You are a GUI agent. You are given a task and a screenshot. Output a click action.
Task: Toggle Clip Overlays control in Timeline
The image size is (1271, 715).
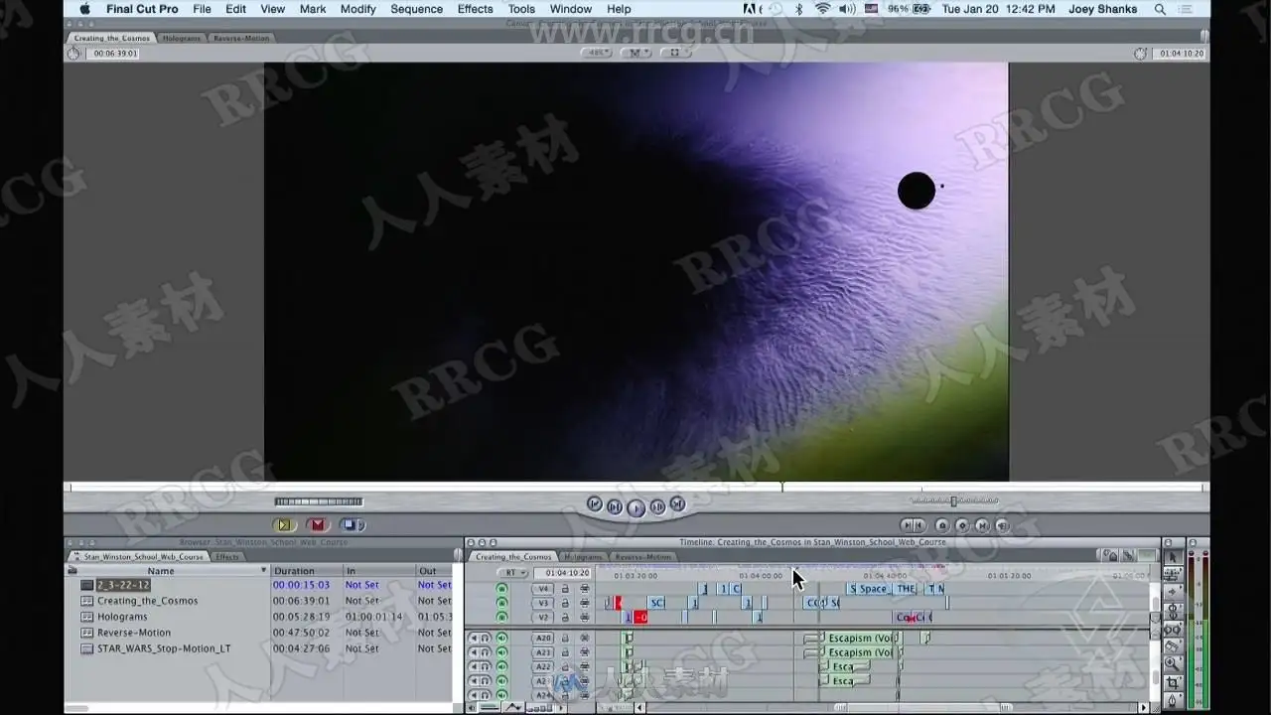pos(512,708)
